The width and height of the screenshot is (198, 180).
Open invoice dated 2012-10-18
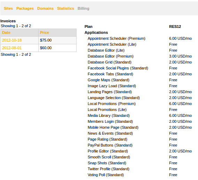pyautogui.click(x=12, y=40)
